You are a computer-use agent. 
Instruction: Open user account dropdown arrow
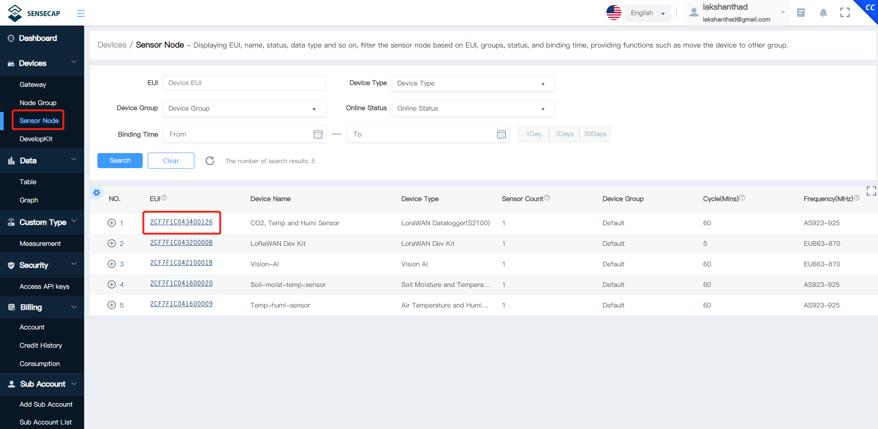coord(783,12)
